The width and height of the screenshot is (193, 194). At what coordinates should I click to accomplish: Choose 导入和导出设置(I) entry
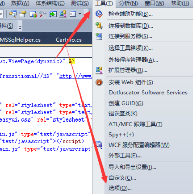tap(132, 167)
